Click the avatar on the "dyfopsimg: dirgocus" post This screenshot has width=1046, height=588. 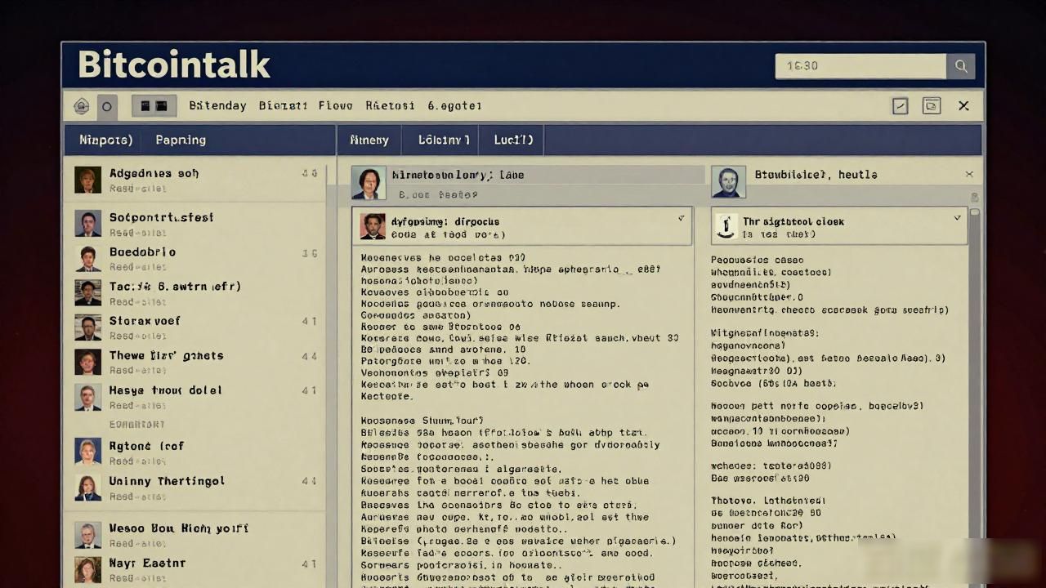click(x=373, y=226)
